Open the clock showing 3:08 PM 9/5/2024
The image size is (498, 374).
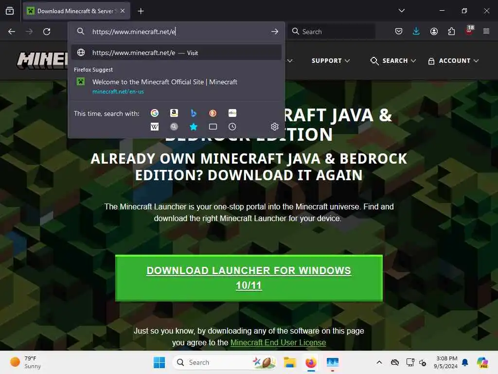pyautogui.click(x=445, y=362)
